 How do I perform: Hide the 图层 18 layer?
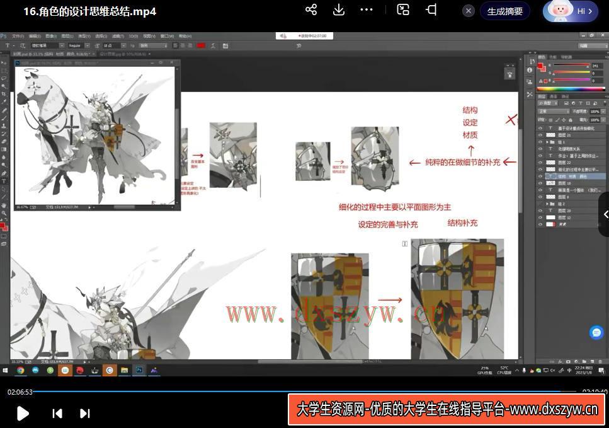(x=540, y=183)
